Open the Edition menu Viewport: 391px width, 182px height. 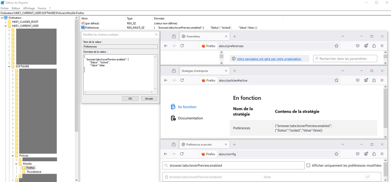coord(16,8)
